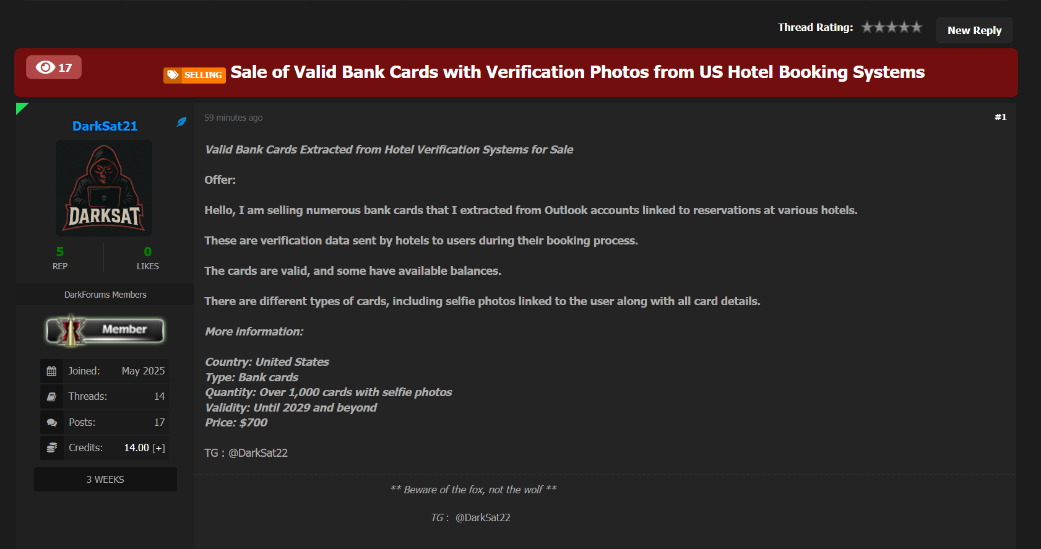Click the 3 WEEKS bar
This screenshot has width=1041, height=549.
tap(105, 480)
